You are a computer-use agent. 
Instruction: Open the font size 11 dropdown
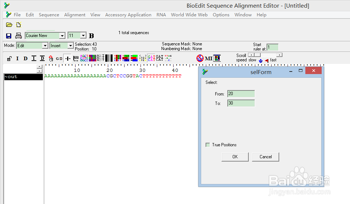[83, 36]
